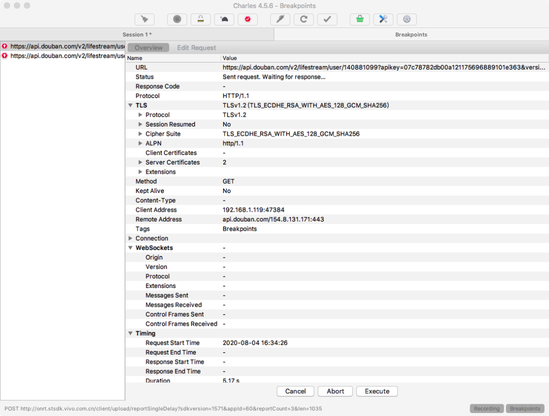Select the WebSockets Origin row
The height and width of the screenshot is (416, 549).
[x=337, y=257]
